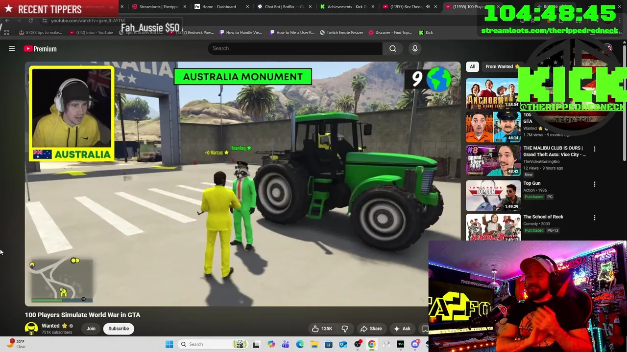Click the YouTube page vertical scrollbar
Viewport: 627px width, 352px height.
[625, 103]
